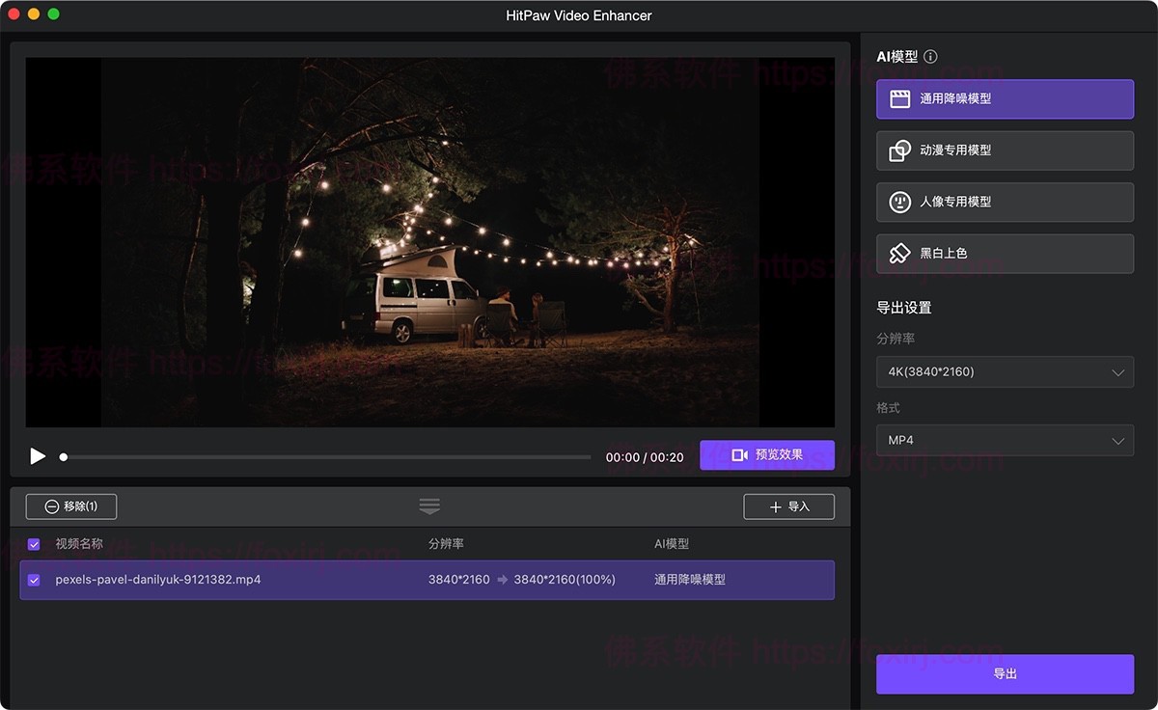Open the AI模型 info tooltip icon
The height and width of the screenshot is (710, 1158).
pos(929,56)
